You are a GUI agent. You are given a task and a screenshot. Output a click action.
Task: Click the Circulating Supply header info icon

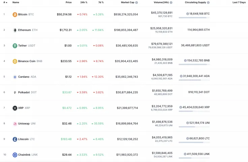click(208, 2)
